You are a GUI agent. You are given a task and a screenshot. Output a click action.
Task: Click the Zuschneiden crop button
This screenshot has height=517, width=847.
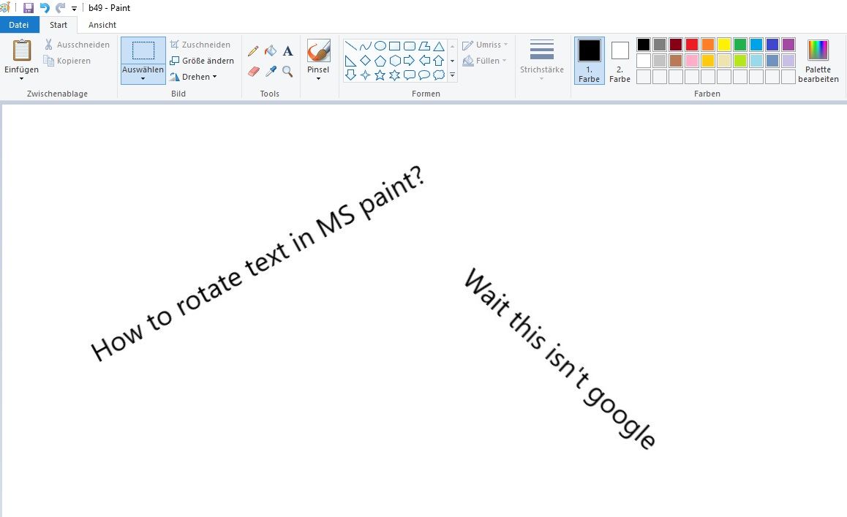[200, 45]
